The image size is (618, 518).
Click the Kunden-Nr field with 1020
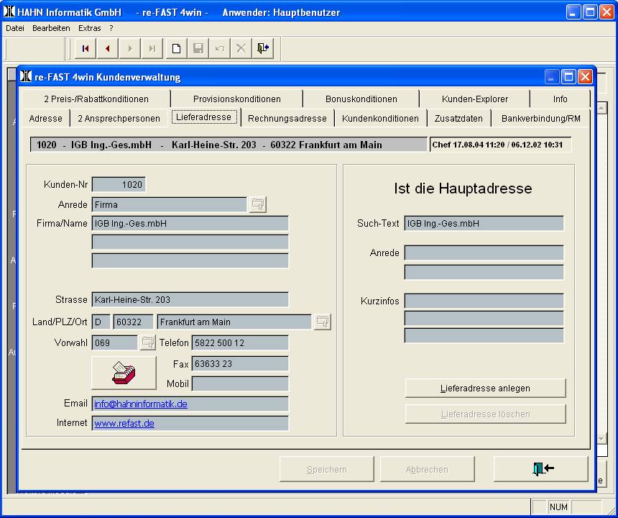(119, 184)
